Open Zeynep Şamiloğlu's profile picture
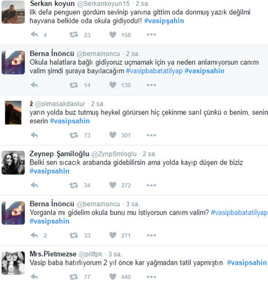 pos(13,163)
